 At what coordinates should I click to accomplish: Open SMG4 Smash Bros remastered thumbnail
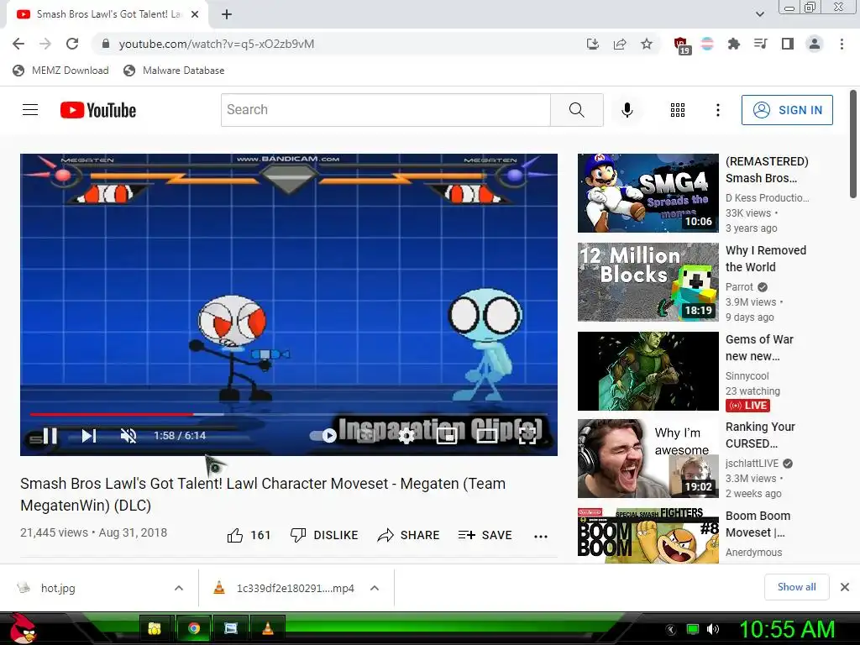coord(648,193)
